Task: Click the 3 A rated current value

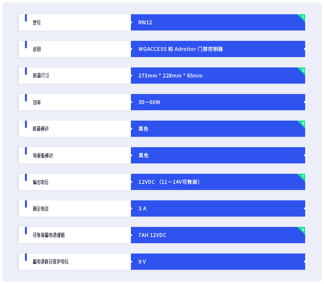Action: click(x=142, y=208)
